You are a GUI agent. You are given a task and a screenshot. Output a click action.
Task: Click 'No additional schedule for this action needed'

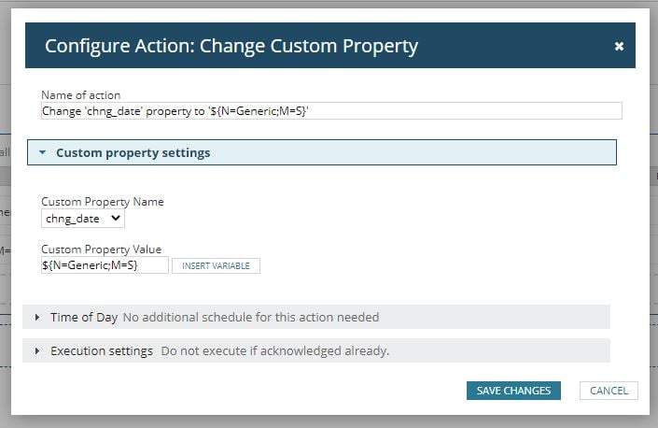[x=251, y=318]
